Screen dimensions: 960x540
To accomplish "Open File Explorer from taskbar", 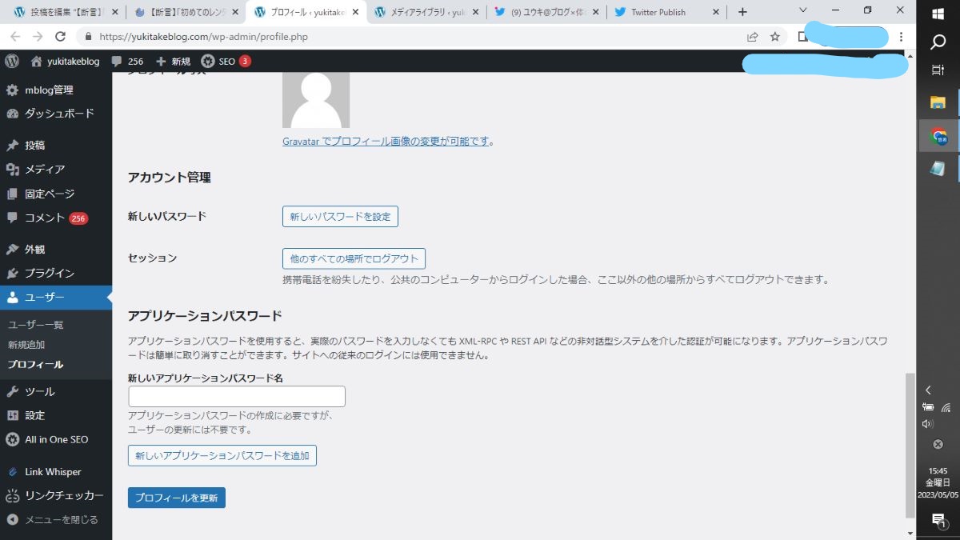I will click(938, 102).
